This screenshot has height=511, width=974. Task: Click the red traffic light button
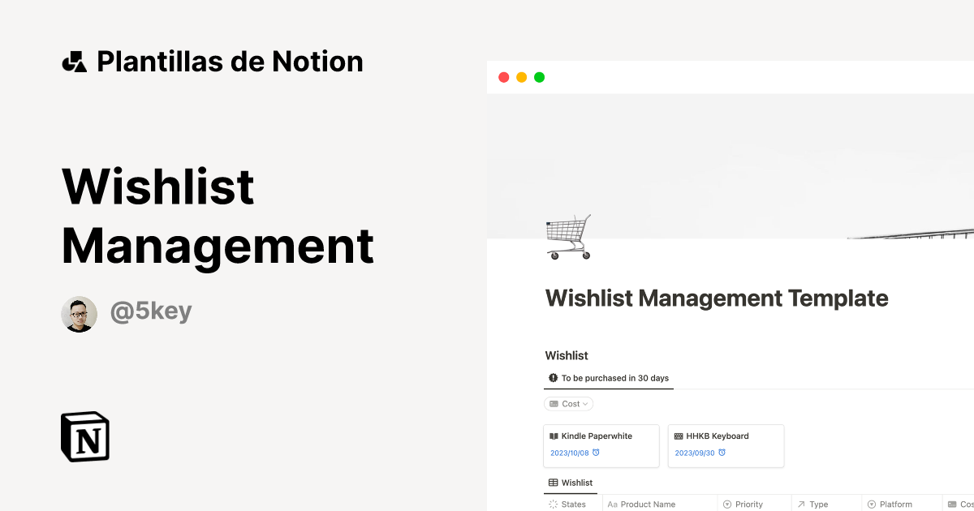504,77
